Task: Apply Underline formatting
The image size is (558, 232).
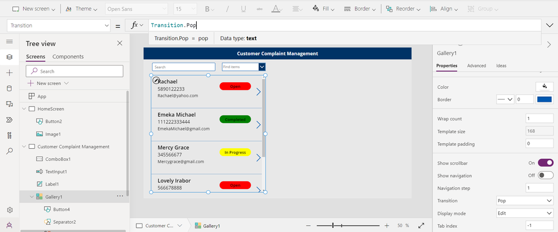Action: coord(244,9)
